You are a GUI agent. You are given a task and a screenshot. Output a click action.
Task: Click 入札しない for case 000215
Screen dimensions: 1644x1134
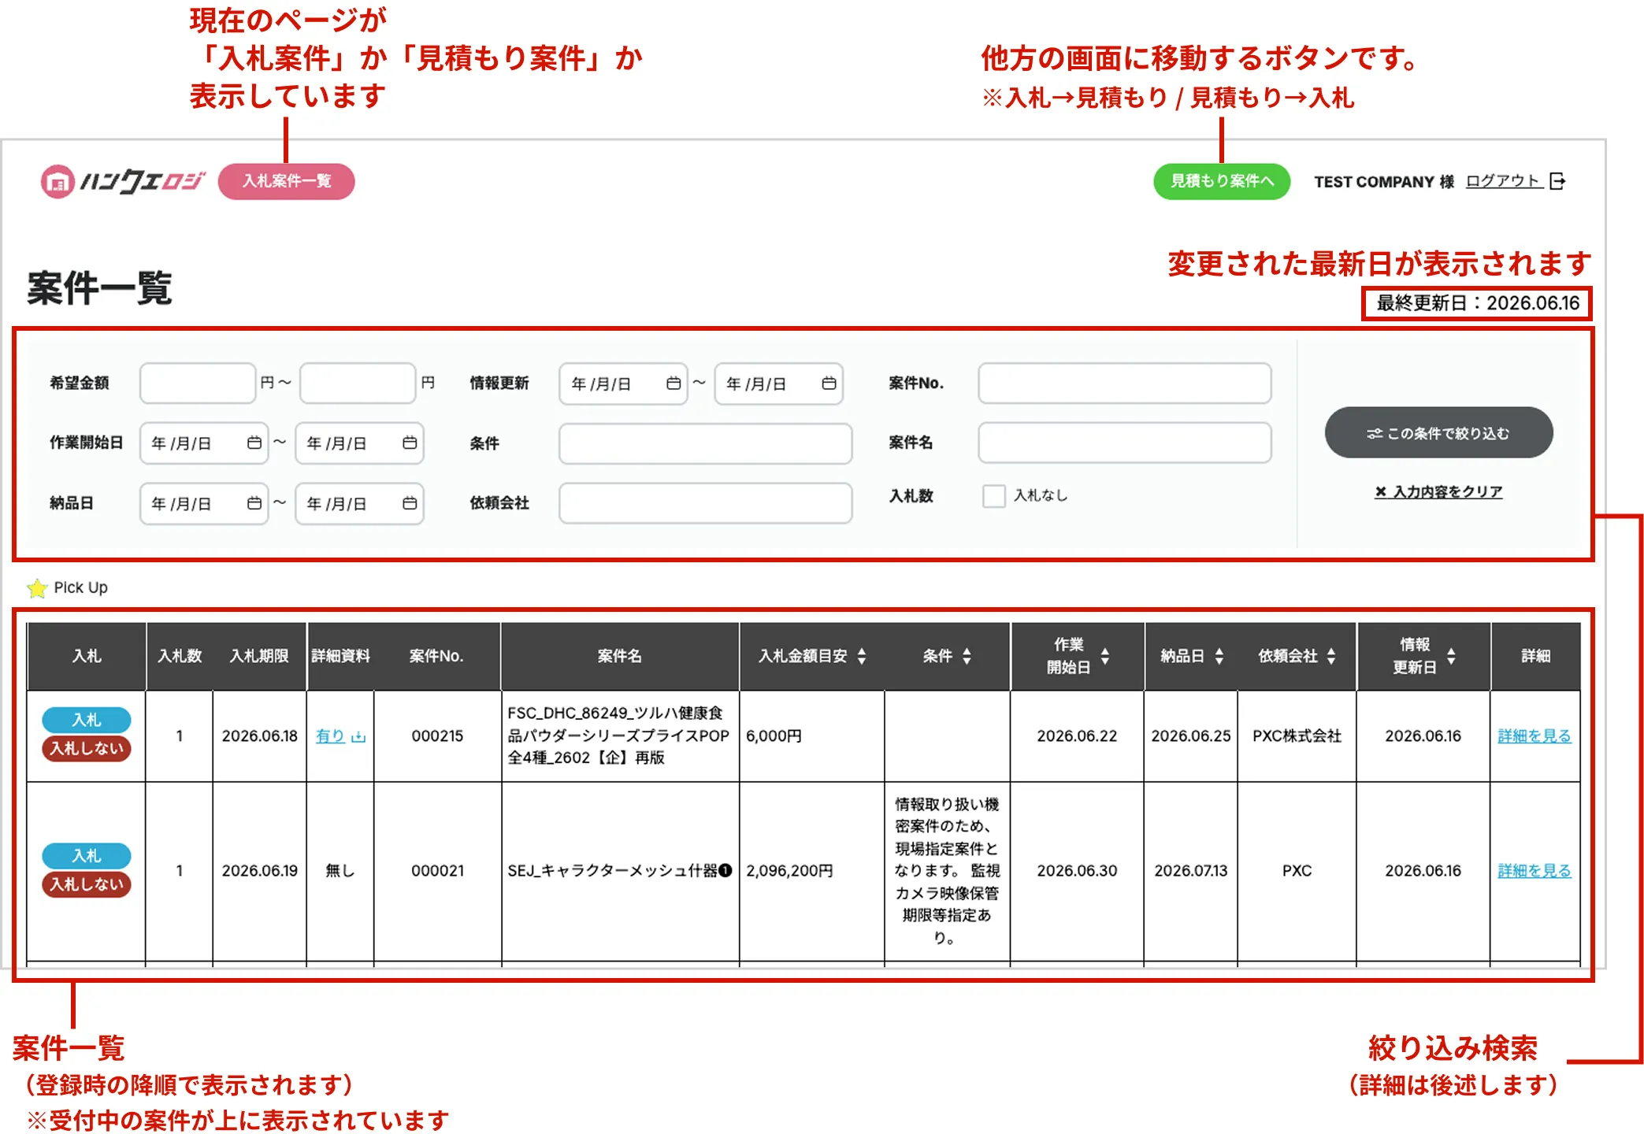[87, 748]
